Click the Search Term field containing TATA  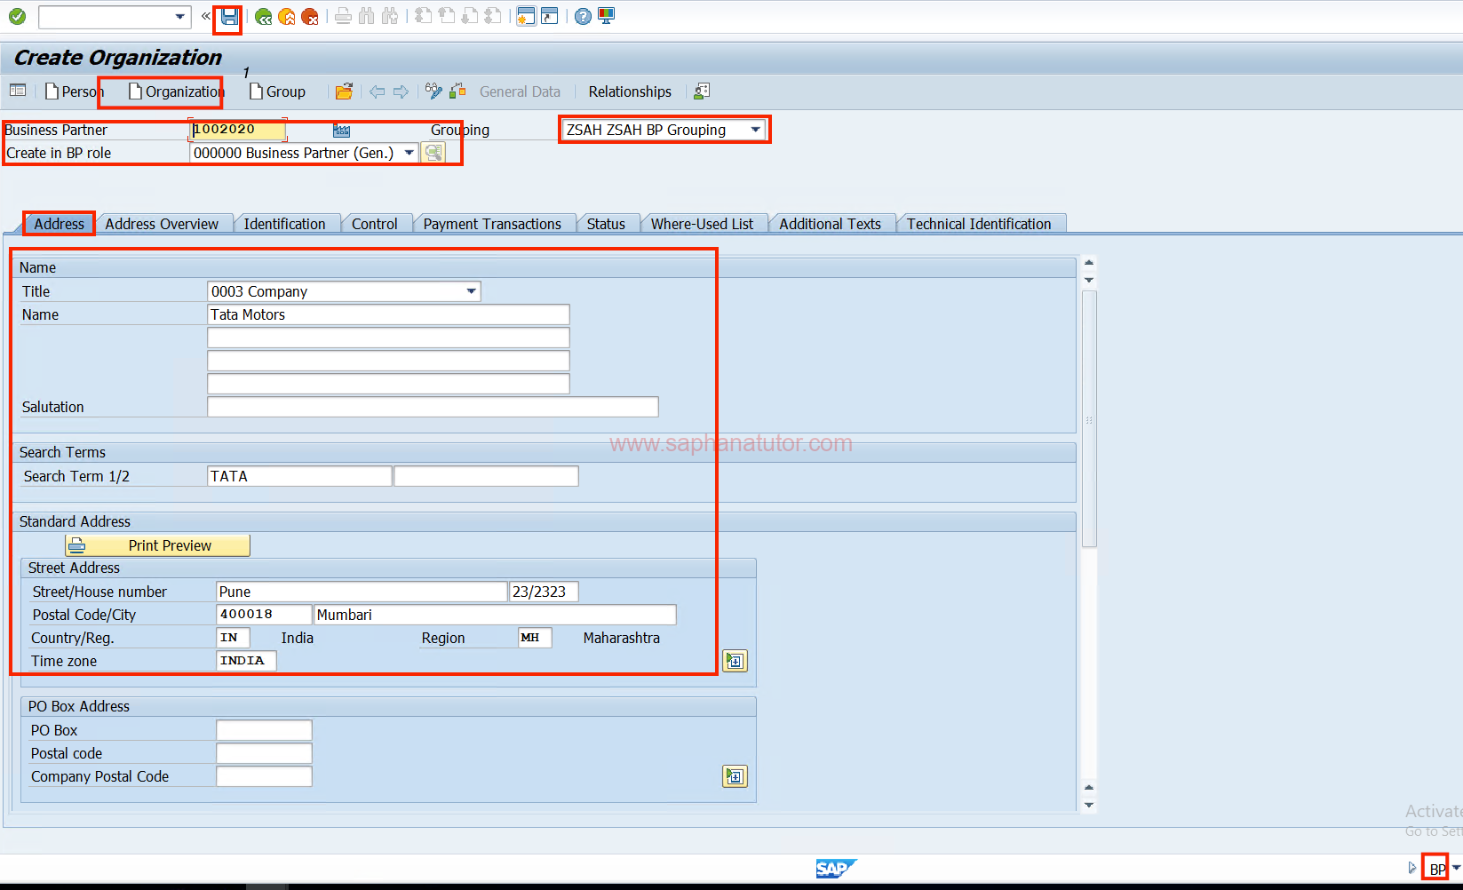[x=299, y=476]
